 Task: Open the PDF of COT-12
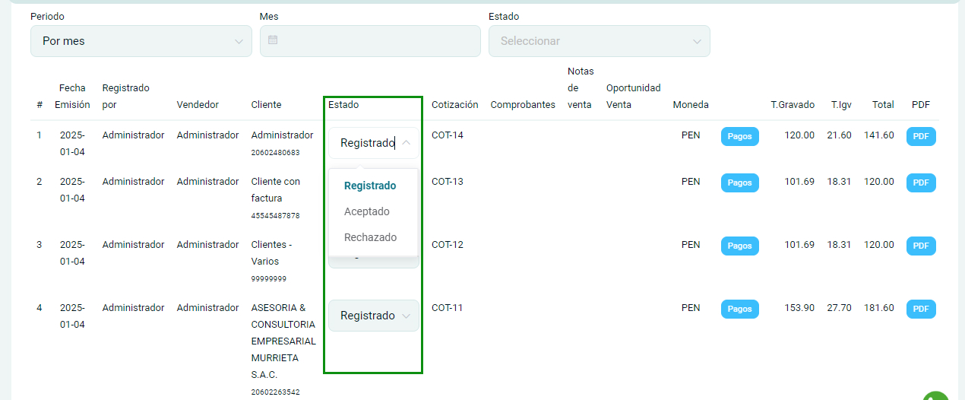921,246
